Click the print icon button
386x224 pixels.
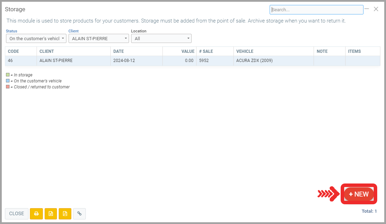click(36, 213)
